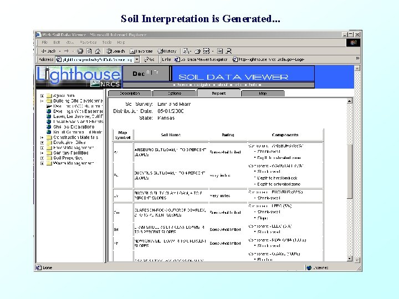Click the Rating column header
The height and width of the screenshot is (299, 399).
228,135
